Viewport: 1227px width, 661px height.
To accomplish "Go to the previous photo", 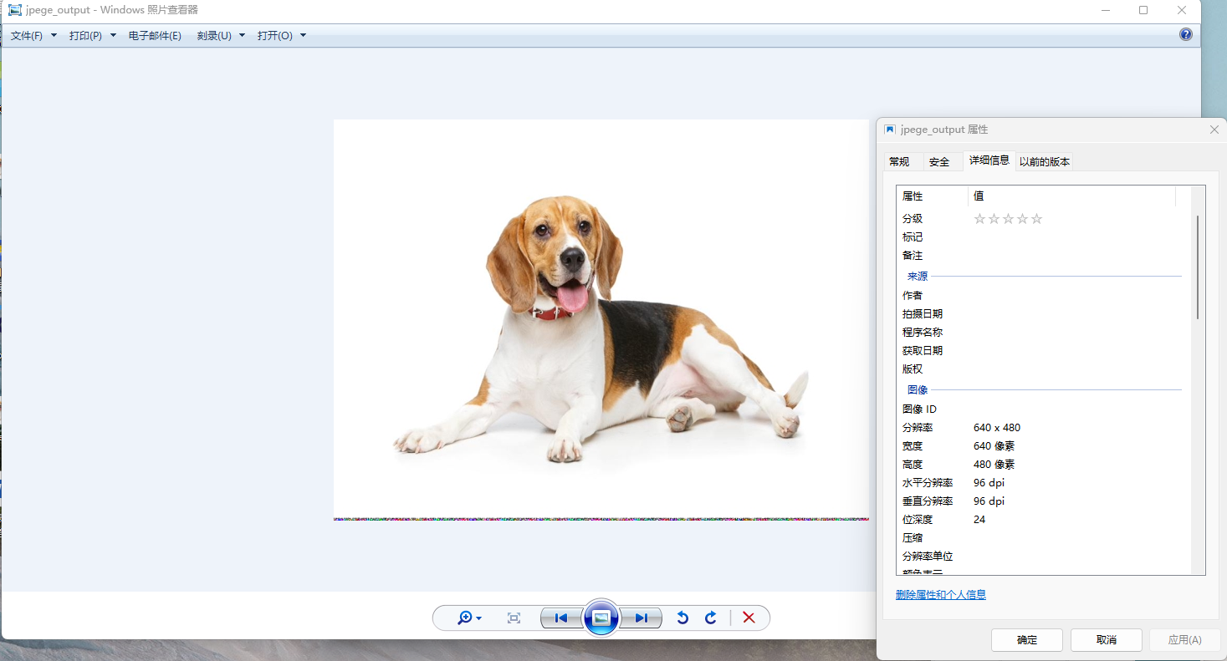I will pos(561,618).
